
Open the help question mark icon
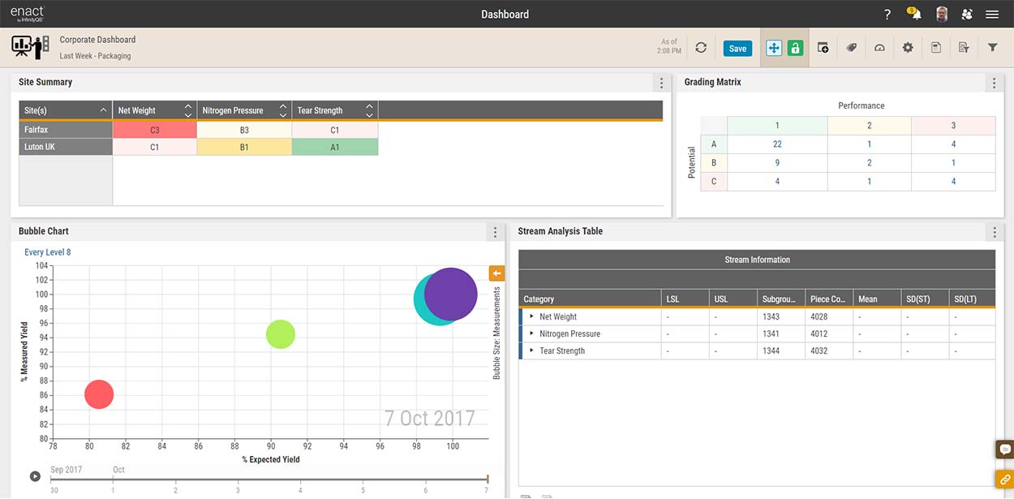click(x=887, y=15)
